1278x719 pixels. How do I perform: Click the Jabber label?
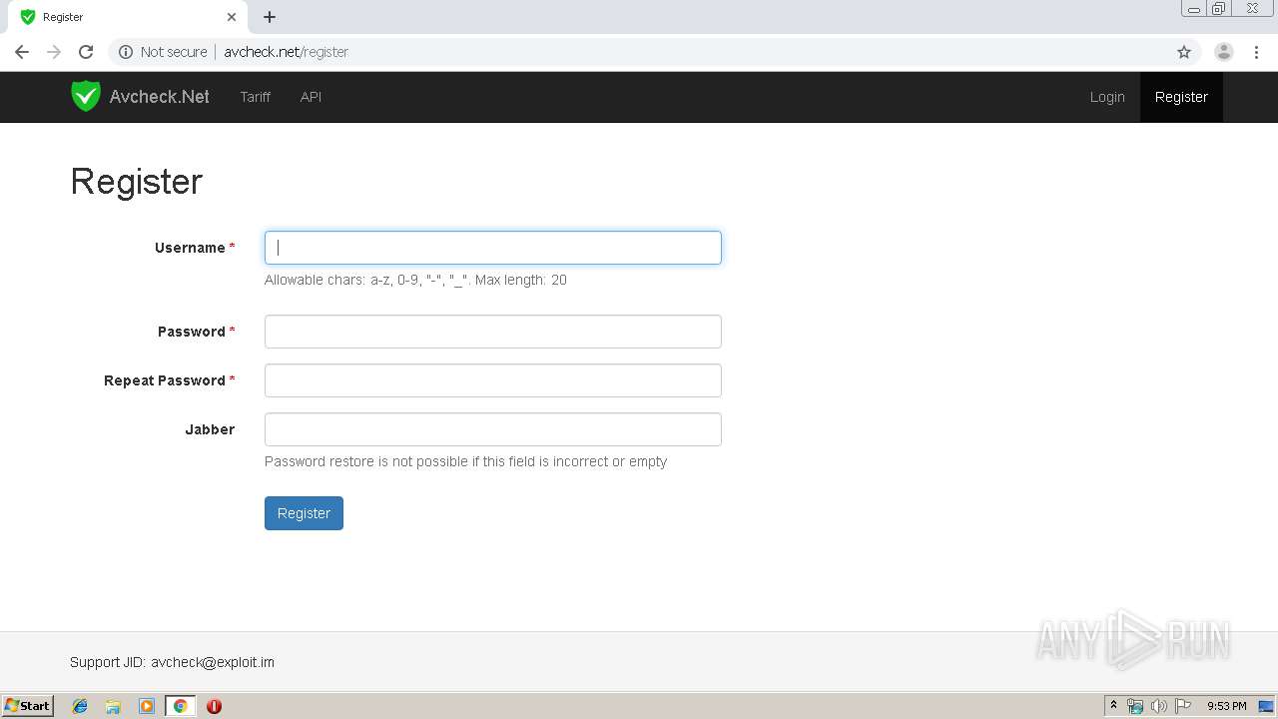210,429
